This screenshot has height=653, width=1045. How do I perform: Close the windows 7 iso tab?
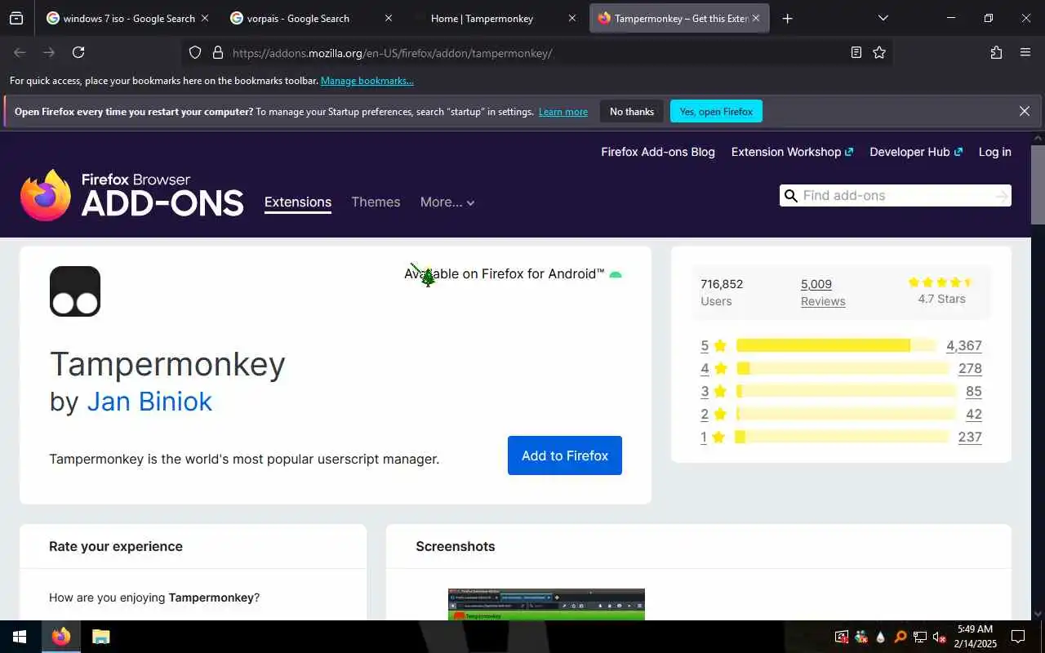coord(204,18)
